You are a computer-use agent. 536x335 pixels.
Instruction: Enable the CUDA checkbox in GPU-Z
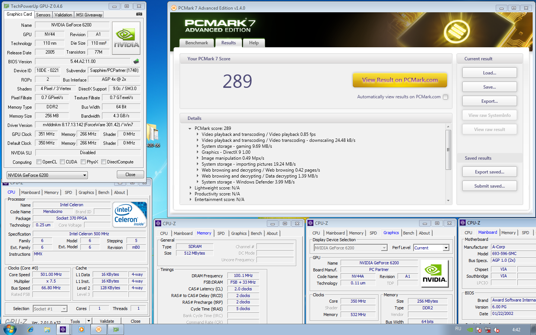coord(62,162)
